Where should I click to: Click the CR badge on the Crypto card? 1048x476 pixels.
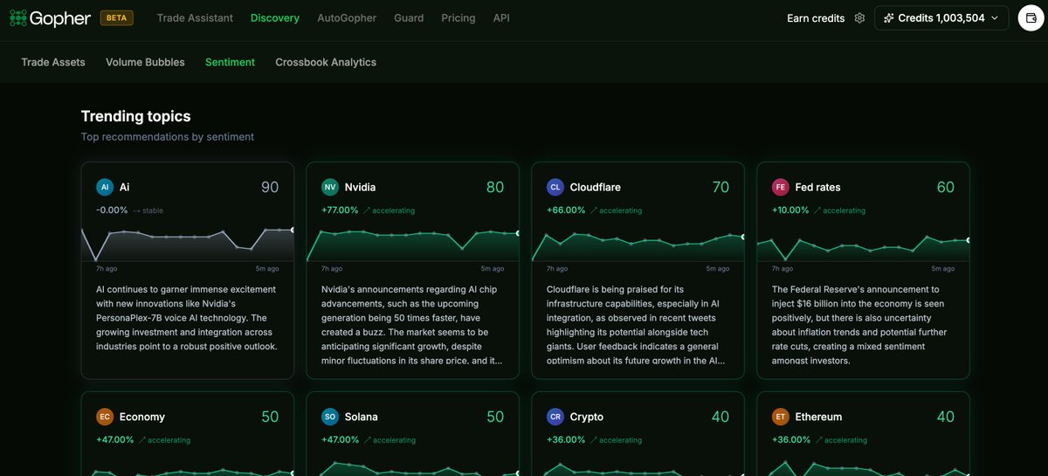coord(555,417)
